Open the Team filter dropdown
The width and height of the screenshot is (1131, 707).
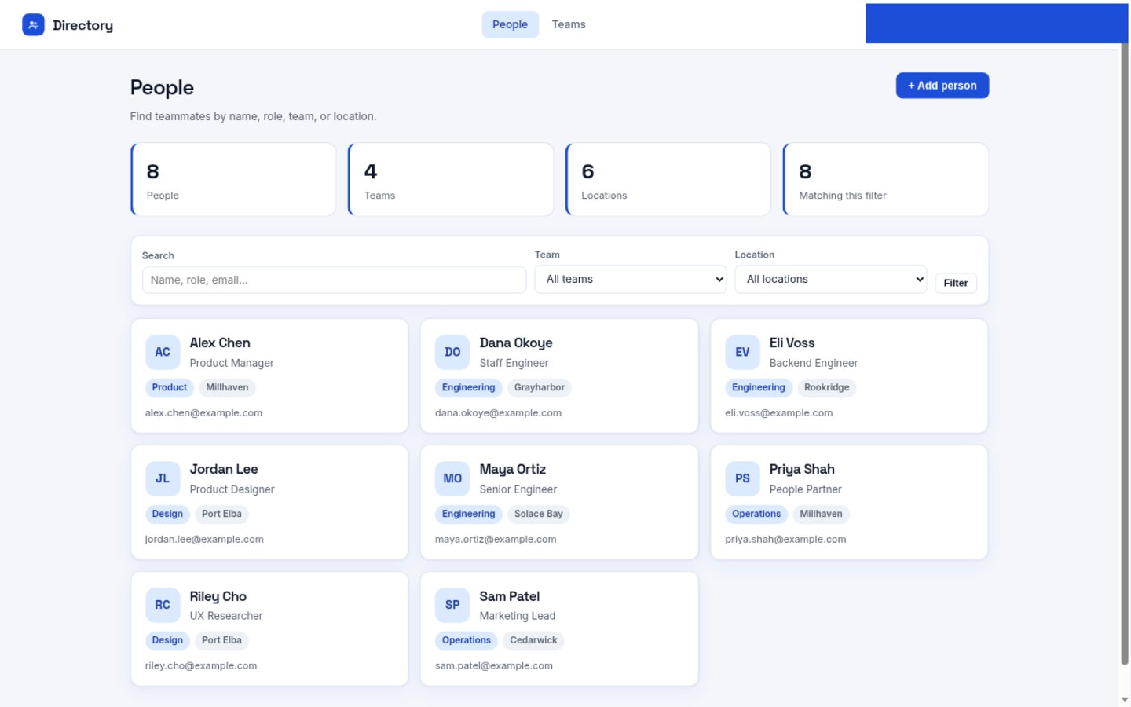[630, 279]
